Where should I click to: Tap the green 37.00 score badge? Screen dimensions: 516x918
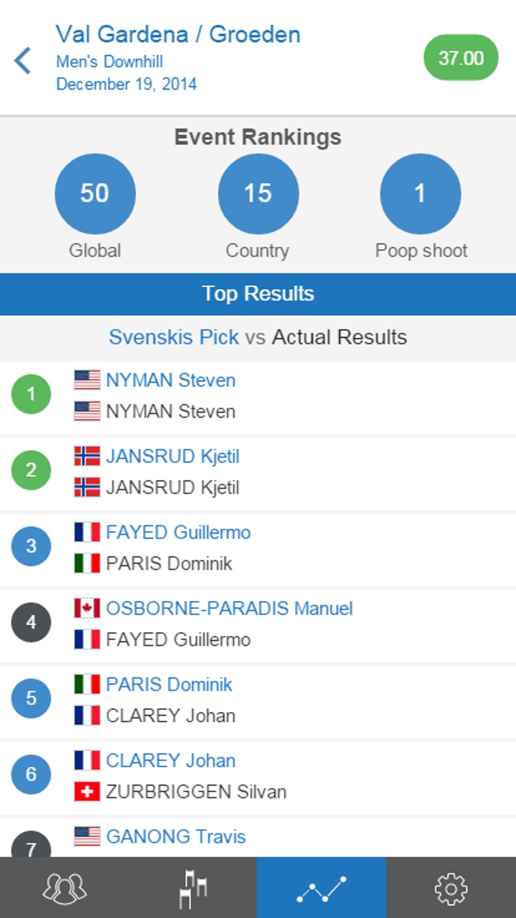click(x=461, y=58)
